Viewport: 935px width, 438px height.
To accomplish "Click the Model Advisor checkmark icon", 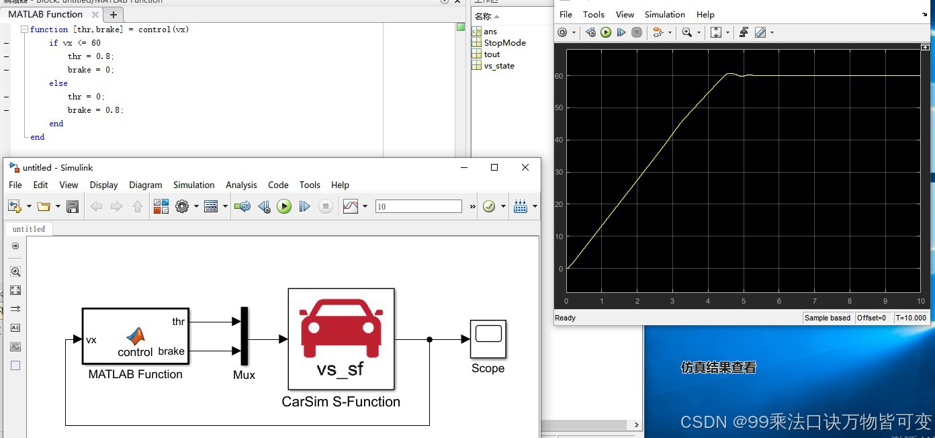I will (489, 207).
